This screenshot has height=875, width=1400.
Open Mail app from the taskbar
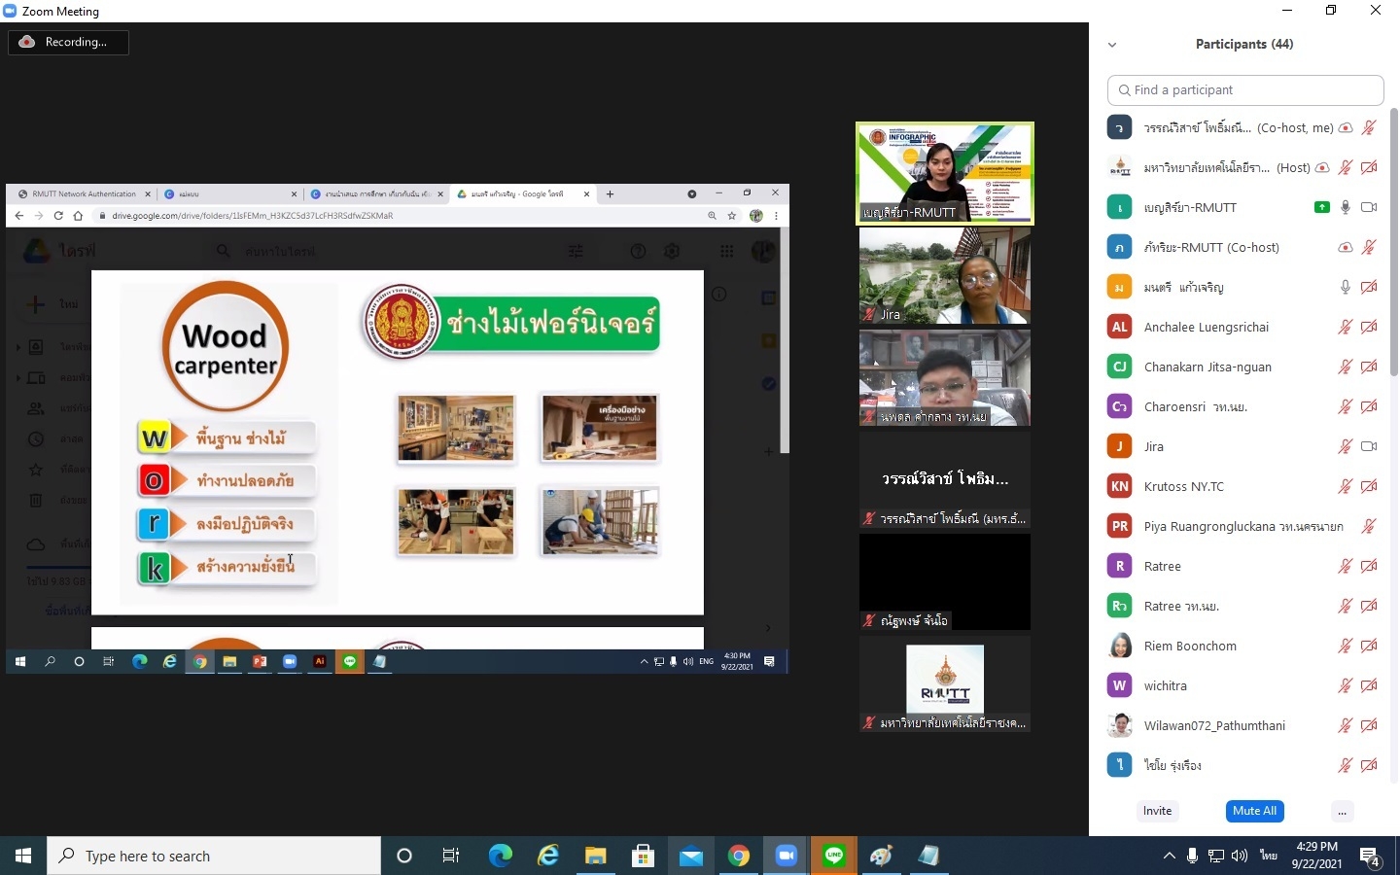[x=690, y=856]
